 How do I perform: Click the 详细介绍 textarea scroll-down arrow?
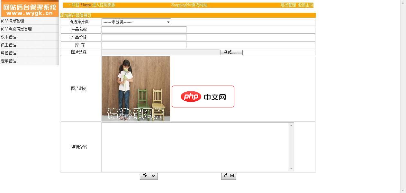[x=291, y=169]
